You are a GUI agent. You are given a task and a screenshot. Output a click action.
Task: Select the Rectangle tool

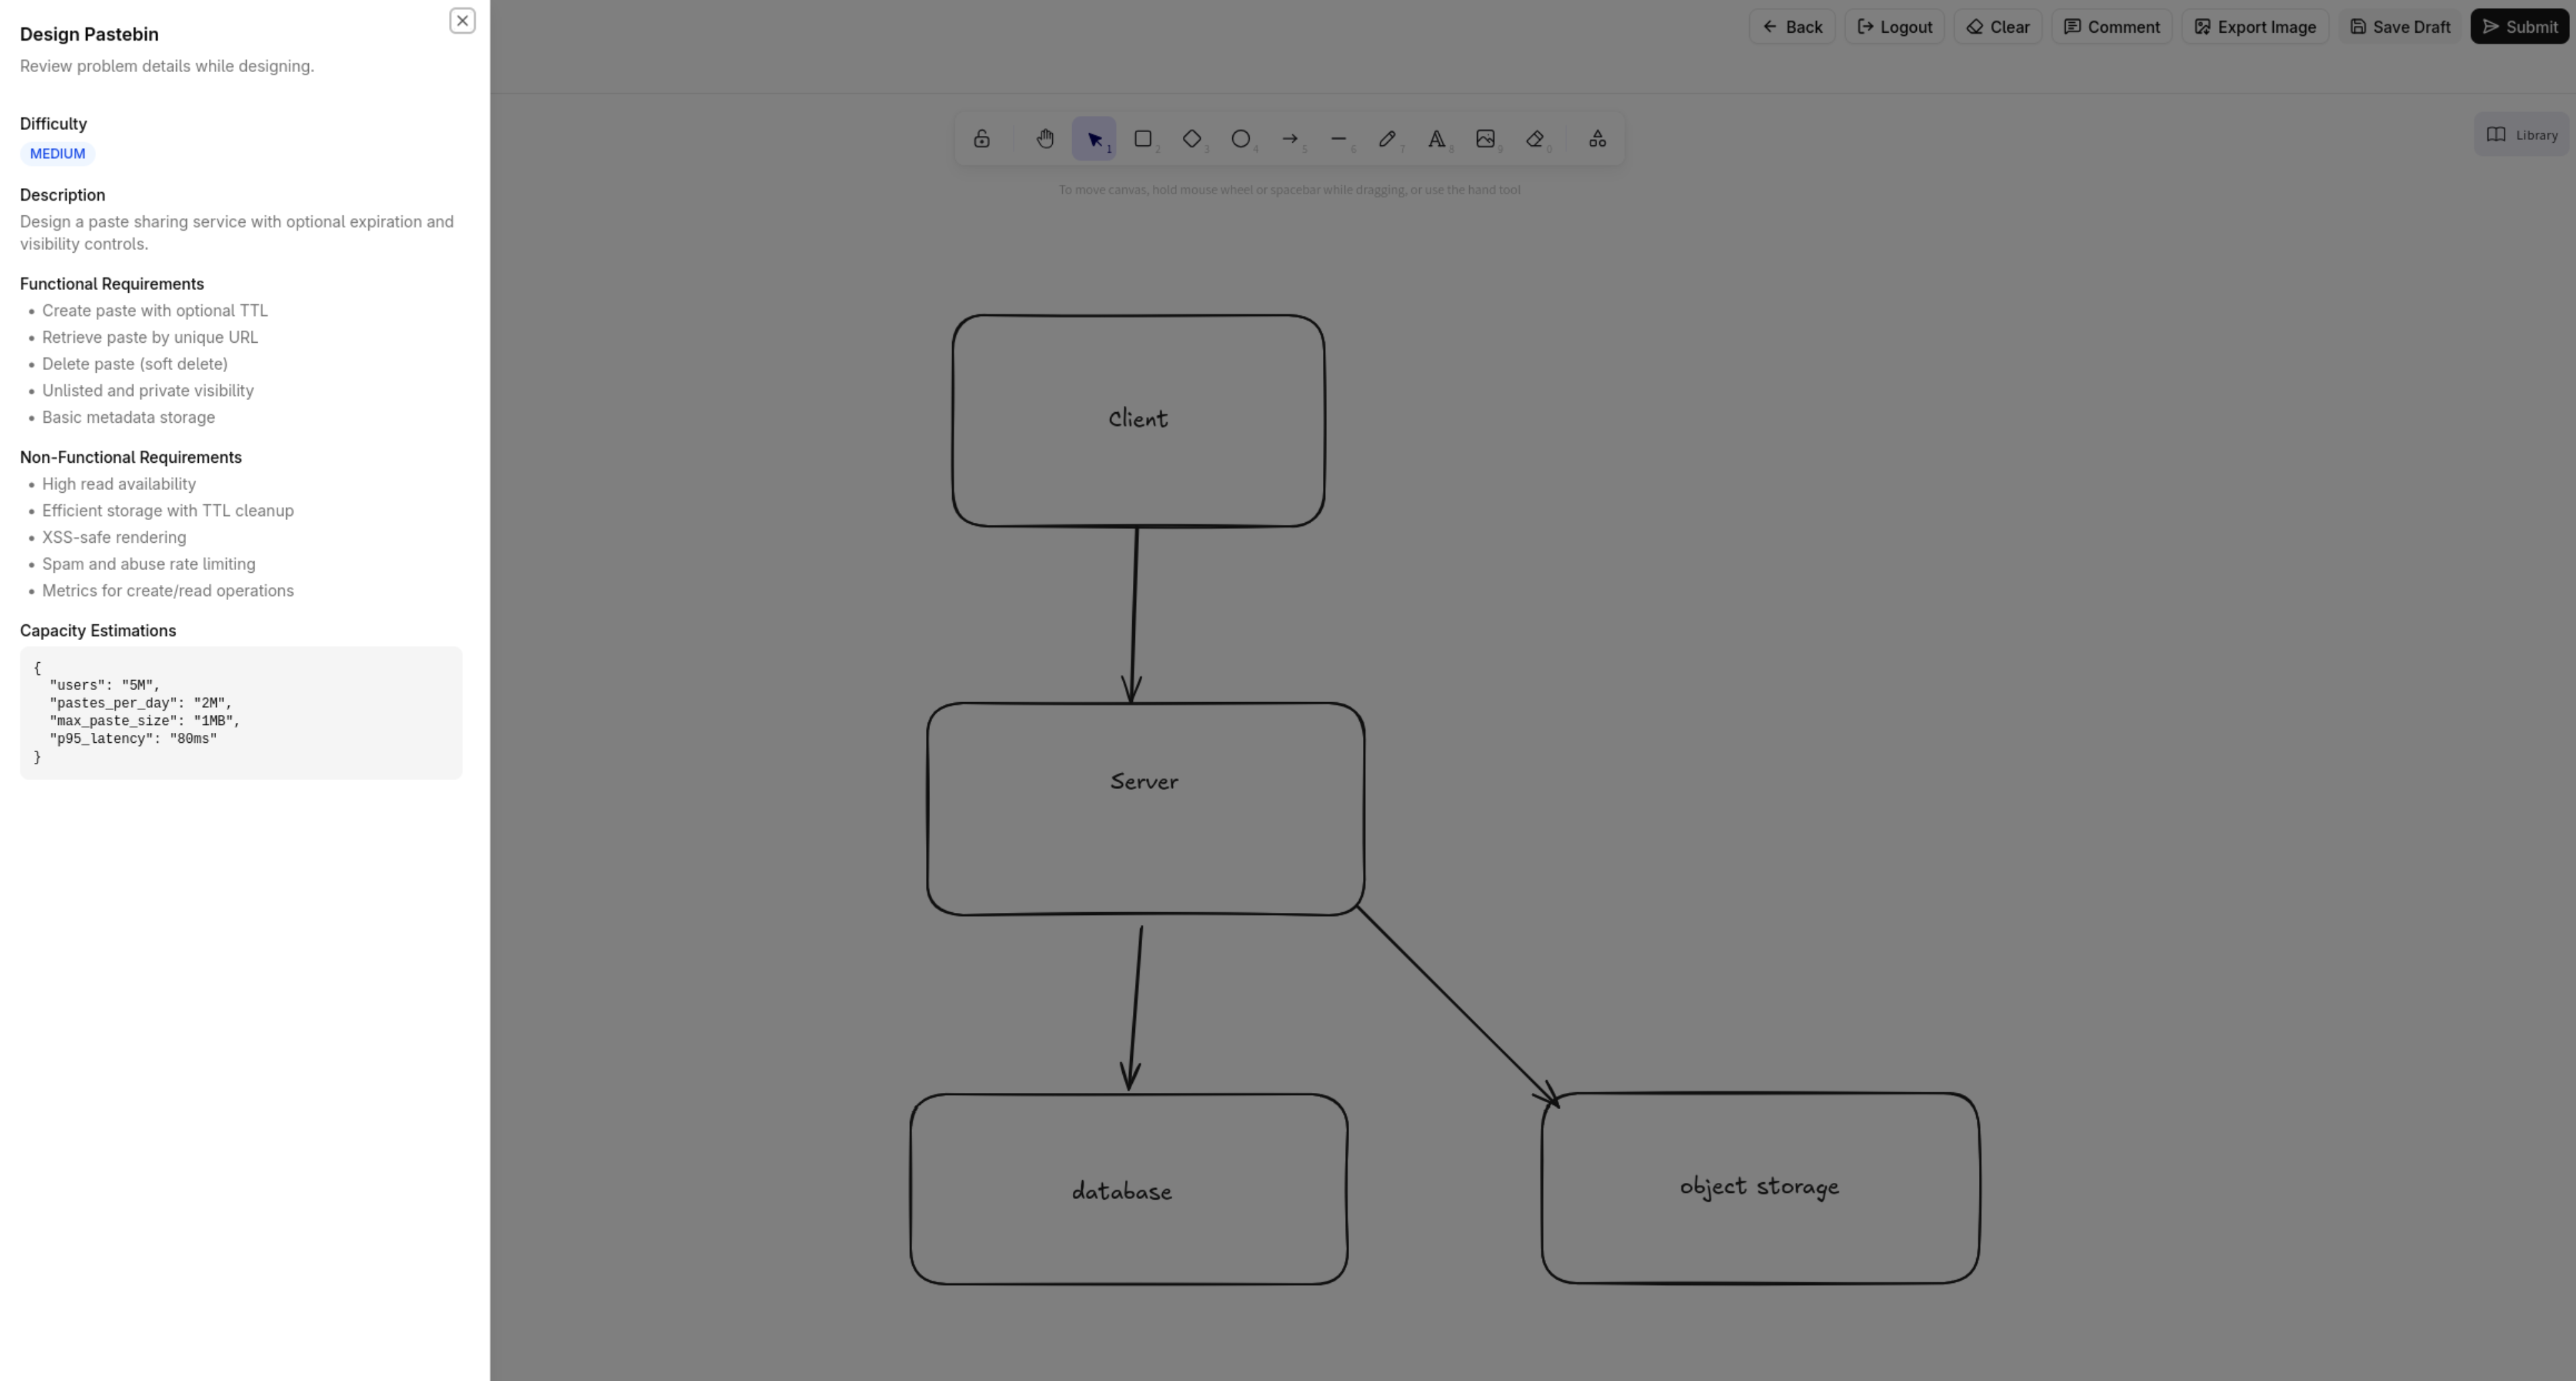pos(1144,138)
